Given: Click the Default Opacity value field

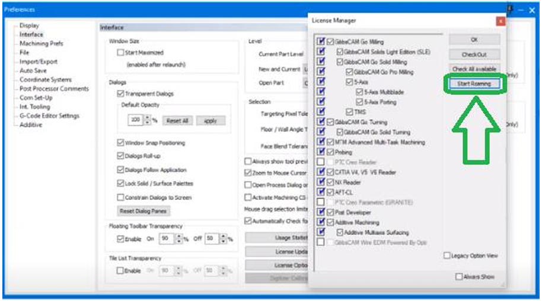Looking at the screenshot, I should coord(135,120).
